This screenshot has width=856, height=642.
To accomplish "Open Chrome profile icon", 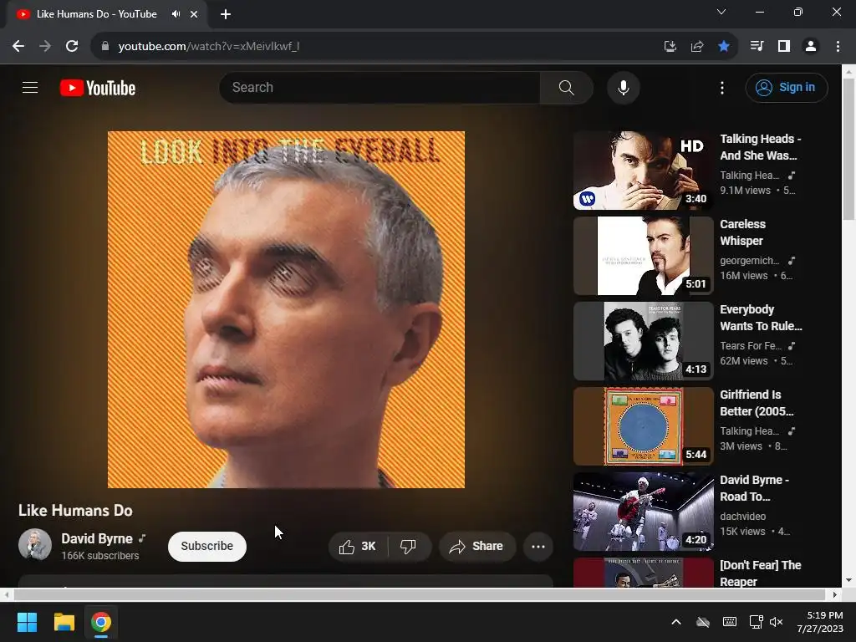I will click(x=811, y=47).
